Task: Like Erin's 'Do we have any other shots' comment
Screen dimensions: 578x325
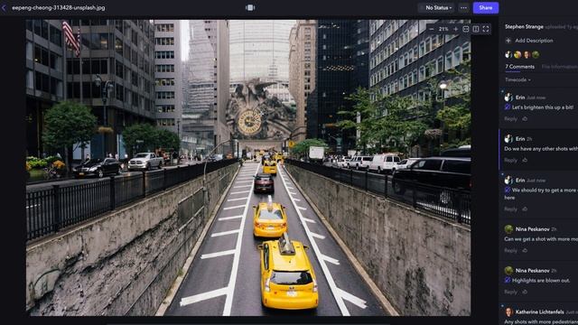Action: coord(525,161)
